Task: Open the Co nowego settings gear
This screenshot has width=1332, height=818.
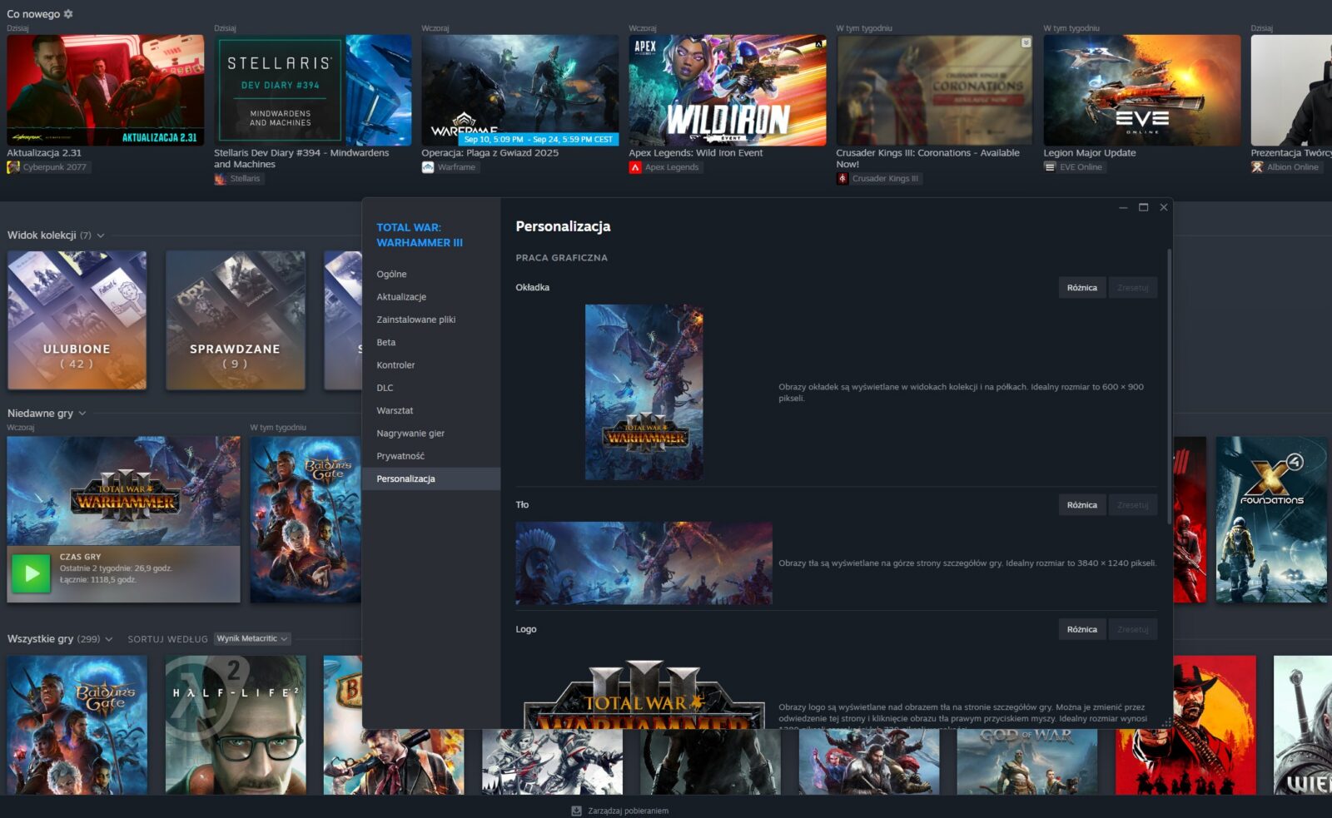Action: pyautogui.click(x=68, y=14)
